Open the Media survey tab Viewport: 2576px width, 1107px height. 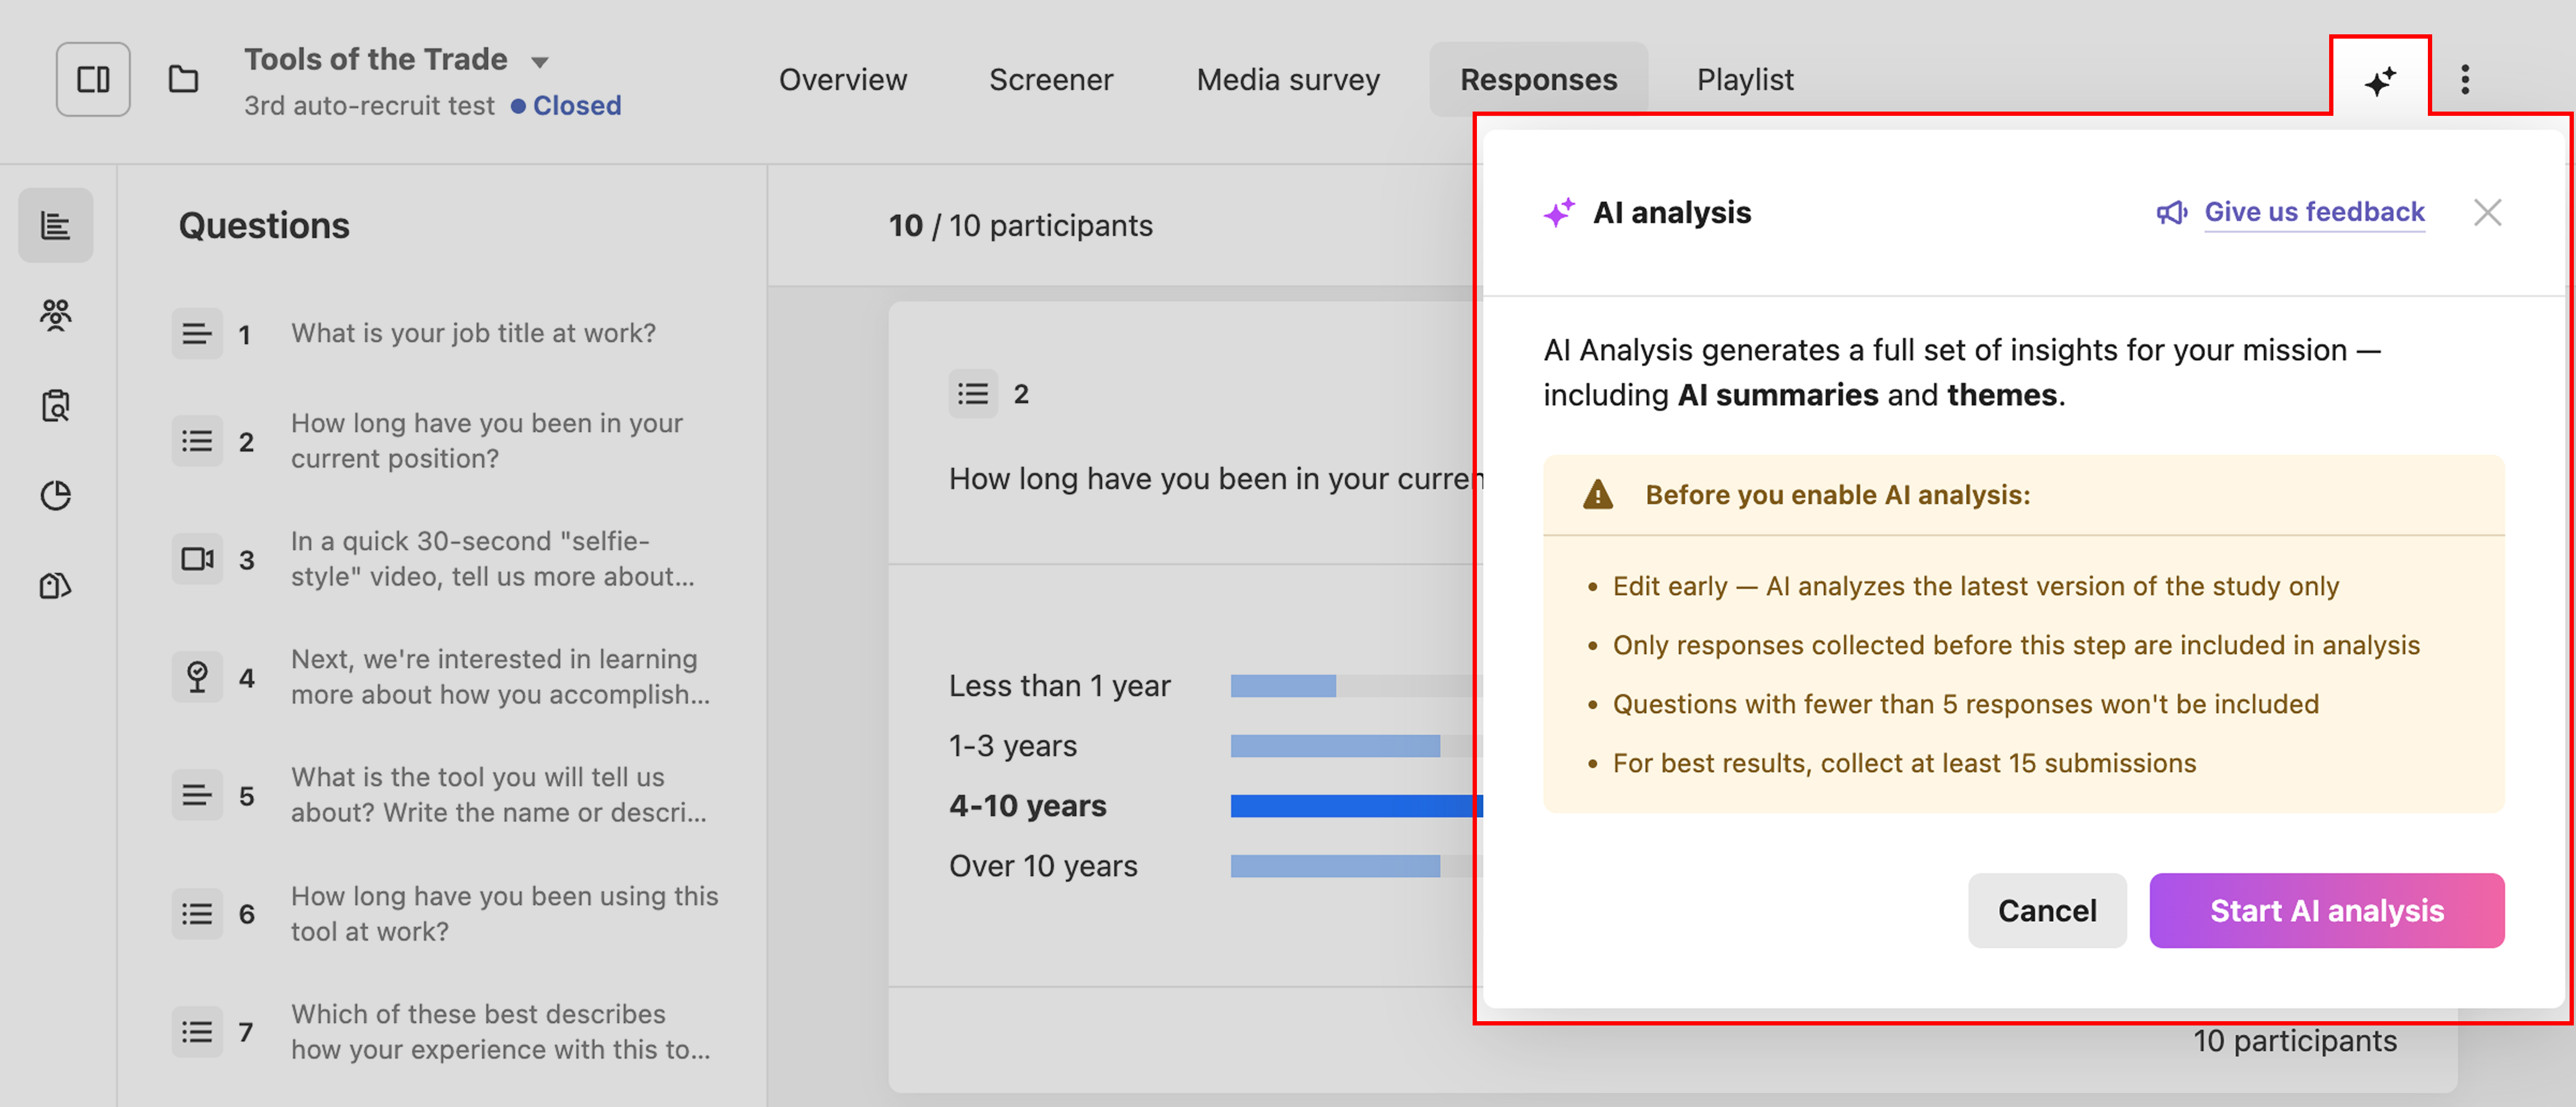[1287, 79]
